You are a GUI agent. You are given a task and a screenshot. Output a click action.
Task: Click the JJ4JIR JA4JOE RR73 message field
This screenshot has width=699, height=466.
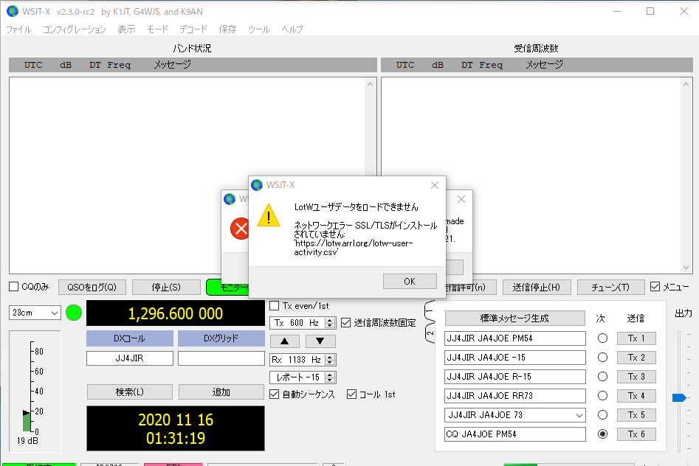(515, 396)
